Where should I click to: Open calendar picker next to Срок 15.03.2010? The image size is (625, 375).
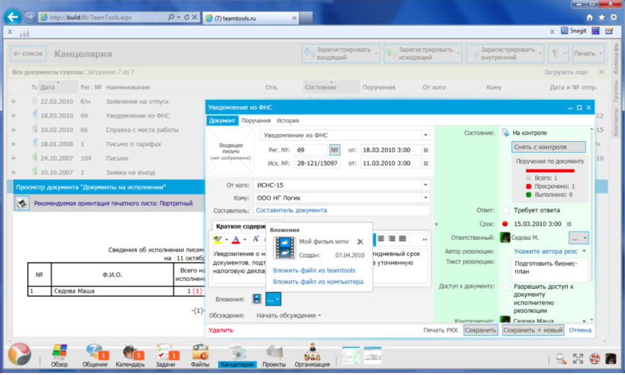(569, 224)
